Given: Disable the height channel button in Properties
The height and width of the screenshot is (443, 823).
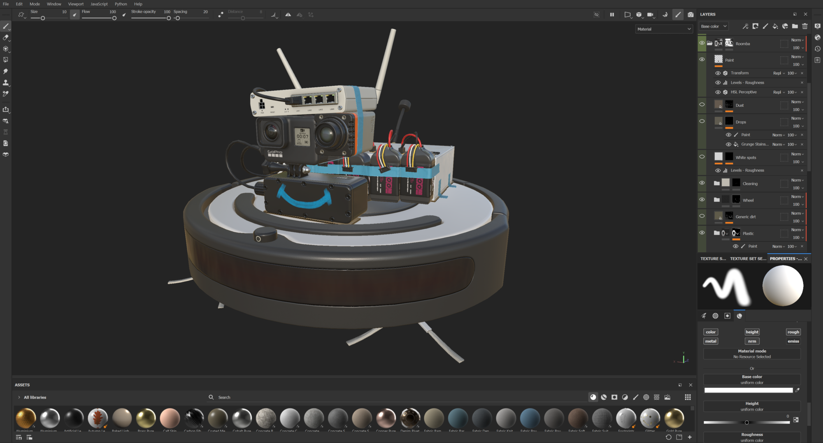Looking at the screenshot, I should (752, 332).
